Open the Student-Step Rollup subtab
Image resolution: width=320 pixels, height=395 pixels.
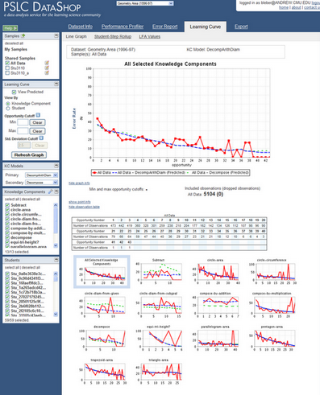(113, 36)
